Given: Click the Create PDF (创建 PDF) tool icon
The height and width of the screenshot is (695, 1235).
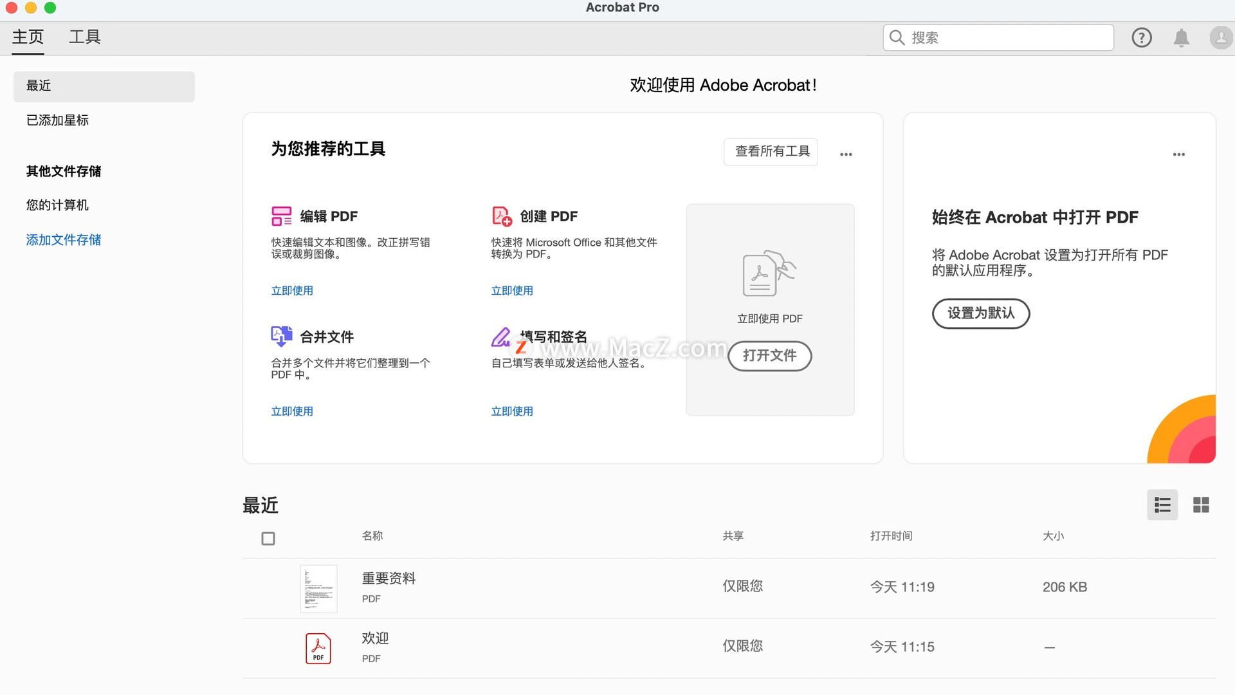Looking at the screenshot, I should [x=502, y=216].
